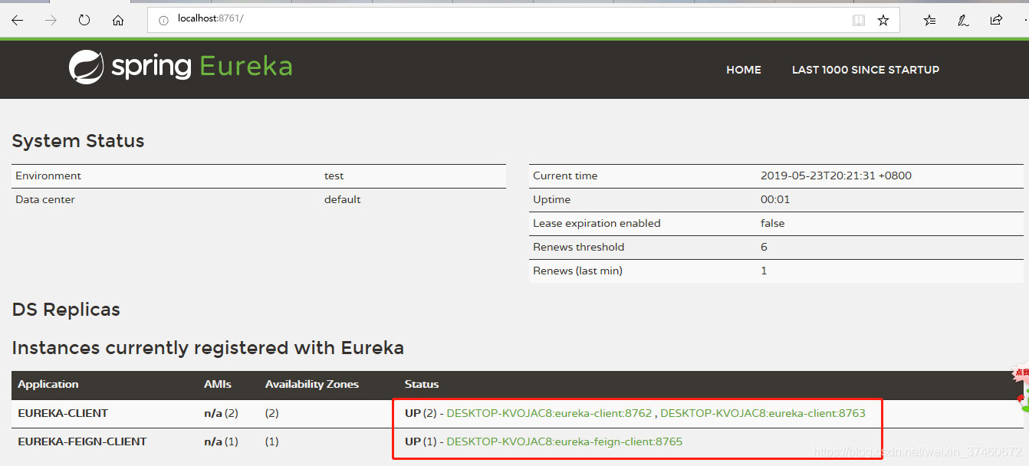Viewport: 1029px width, 466px height.
Task: Click the Availability Zones column header
Action: pyautogui.click(x=312, y=384)
